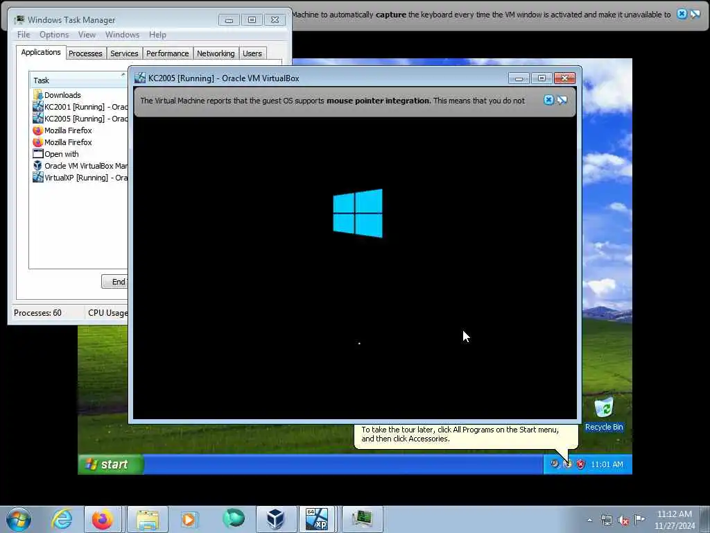Launch Internet Explorer from the taskbar

tap(62, 519)
